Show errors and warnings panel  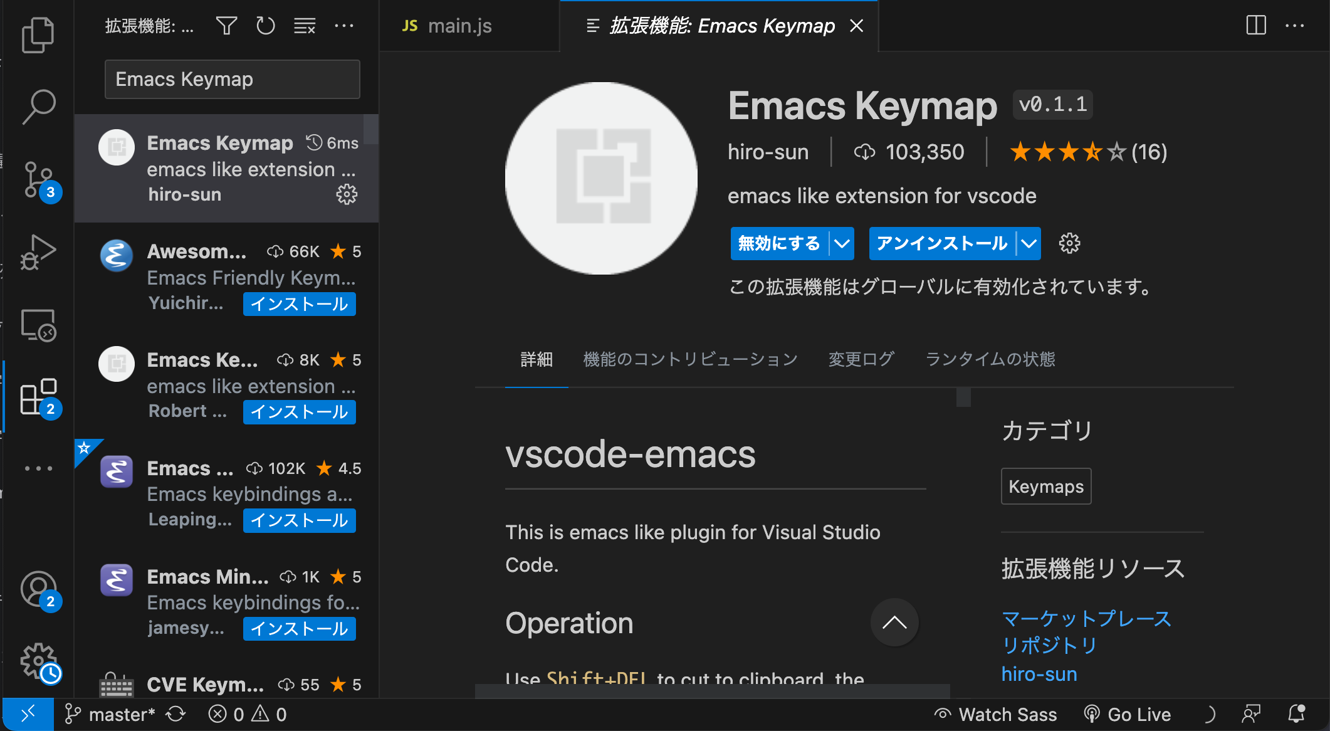(x=248, y=714)
